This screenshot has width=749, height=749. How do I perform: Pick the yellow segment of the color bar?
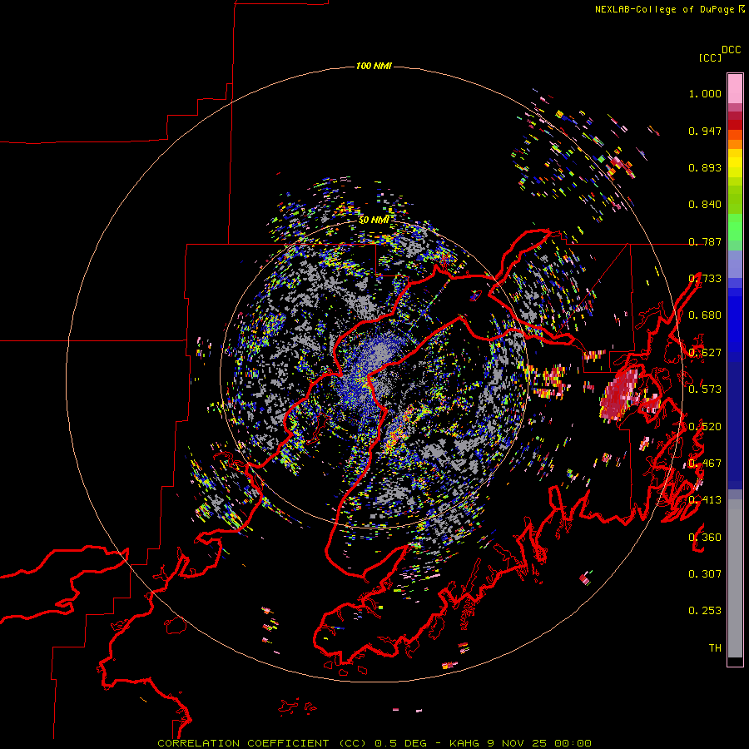(x=735, y=163)
